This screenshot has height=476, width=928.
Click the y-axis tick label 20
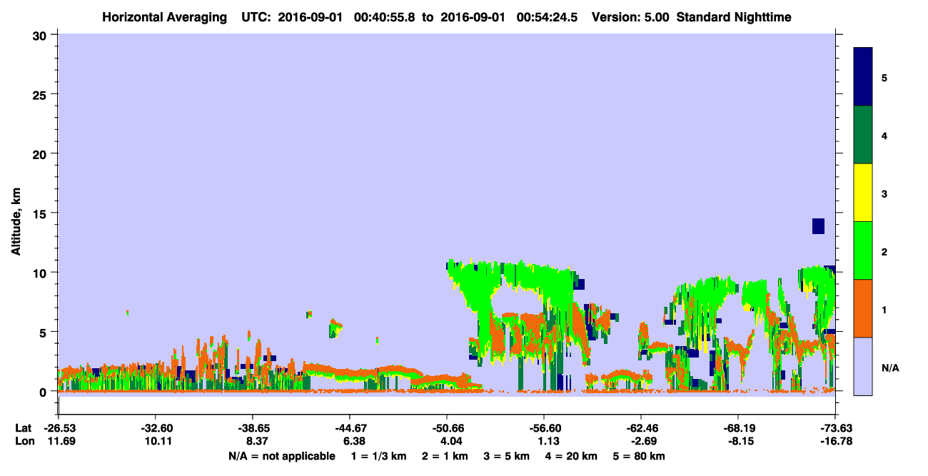tap(41, 153)
